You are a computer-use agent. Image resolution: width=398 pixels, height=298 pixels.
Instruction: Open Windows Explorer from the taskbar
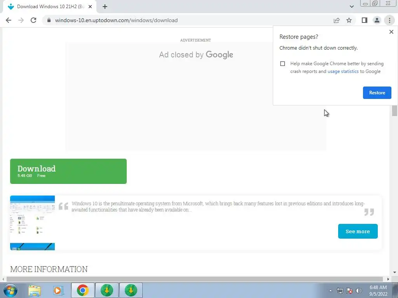pyautogui.click(x=35, y=291)
